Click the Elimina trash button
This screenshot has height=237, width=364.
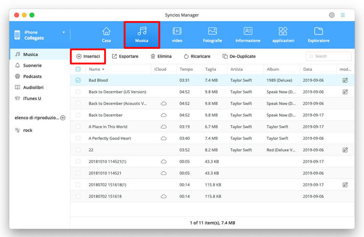(161, 56)
